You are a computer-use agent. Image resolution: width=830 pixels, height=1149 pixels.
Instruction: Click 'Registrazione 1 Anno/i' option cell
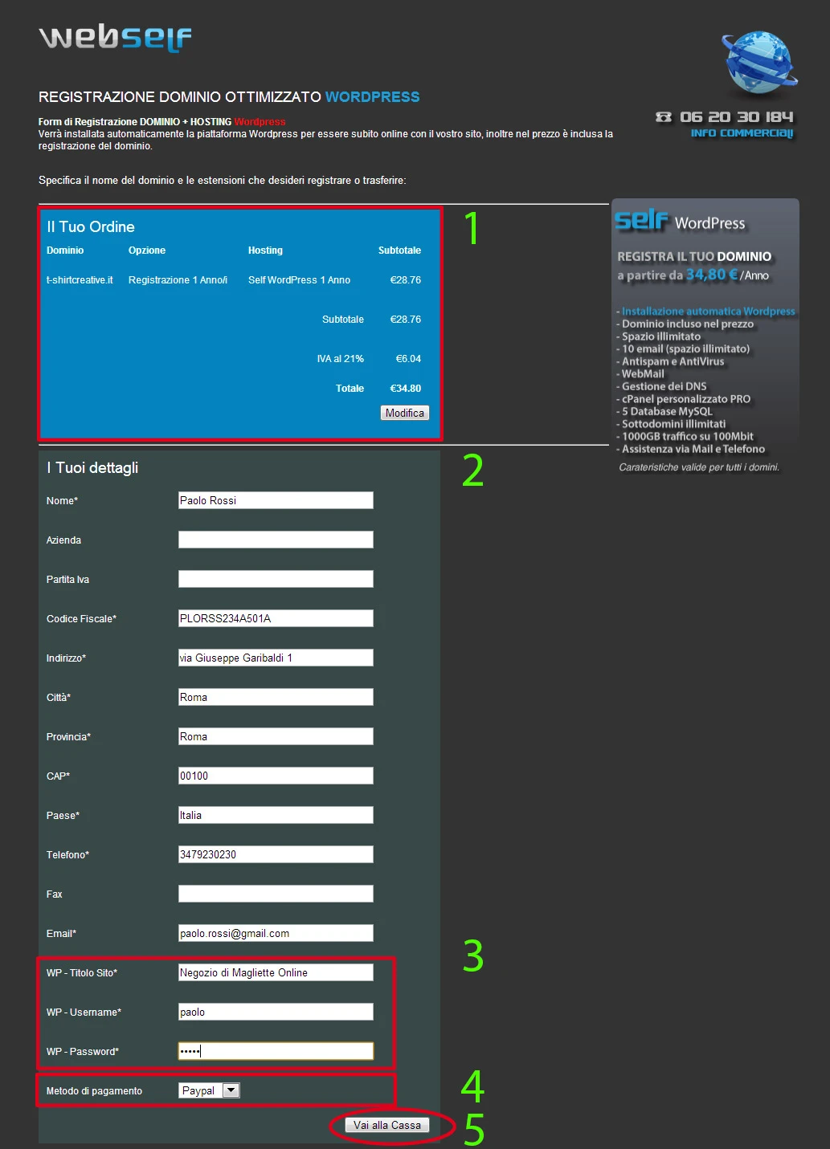178,280
